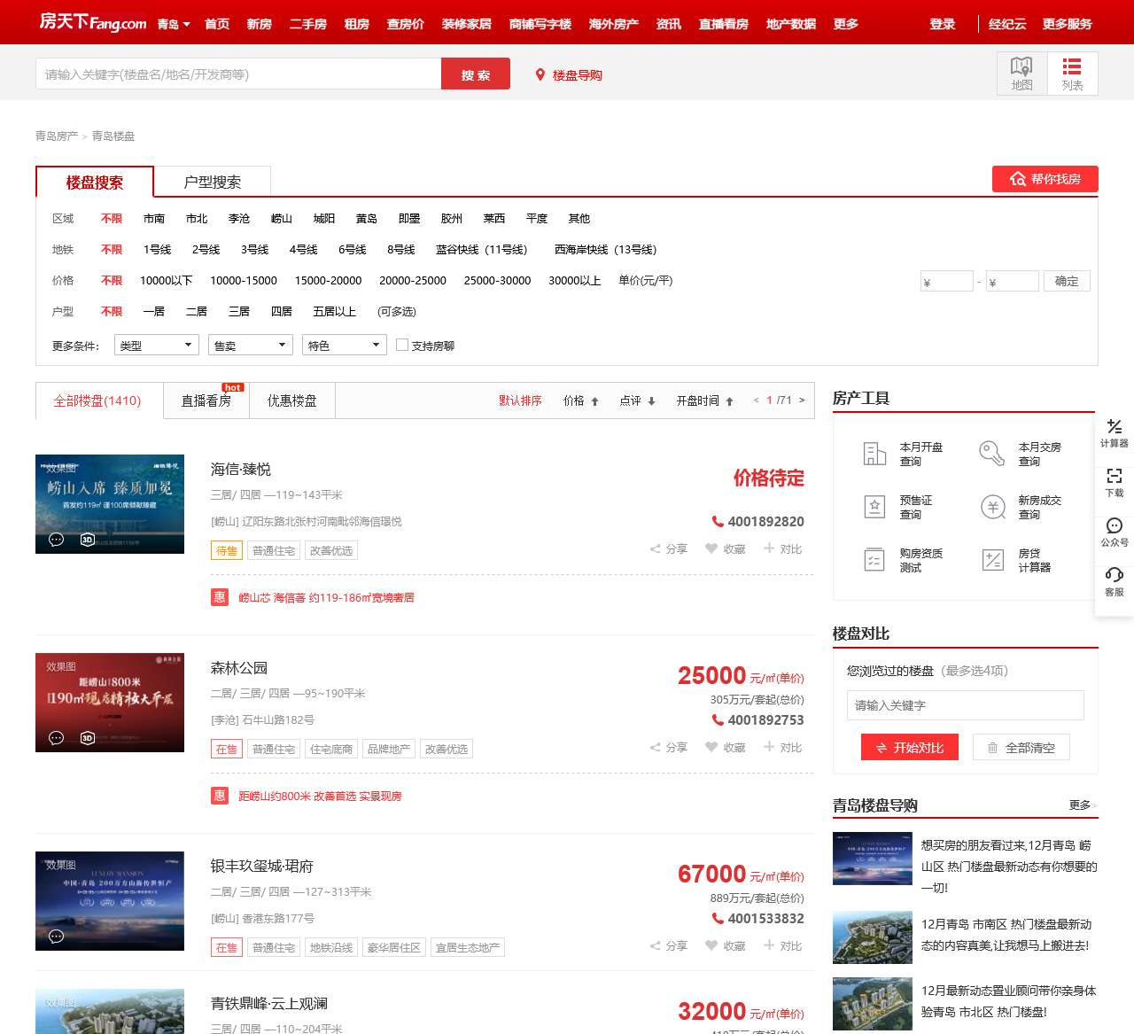Enable the 支持房聊 checkbox
The width and height of the screenshot is (1134, 1034).
(402, 345)
